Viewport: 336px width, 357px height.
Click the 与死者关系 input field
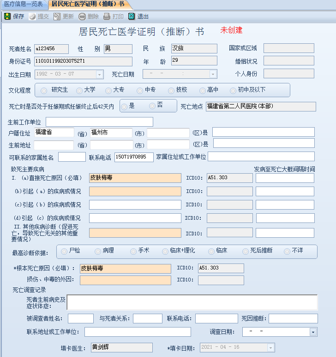click(148, 318)
